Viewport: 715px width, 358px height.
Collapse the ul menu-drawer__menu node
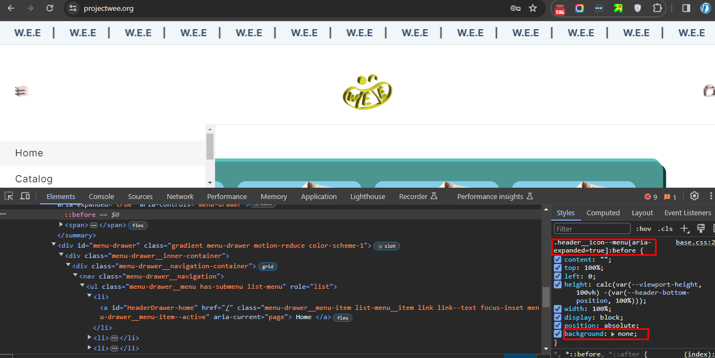click(x=82, y=286)
